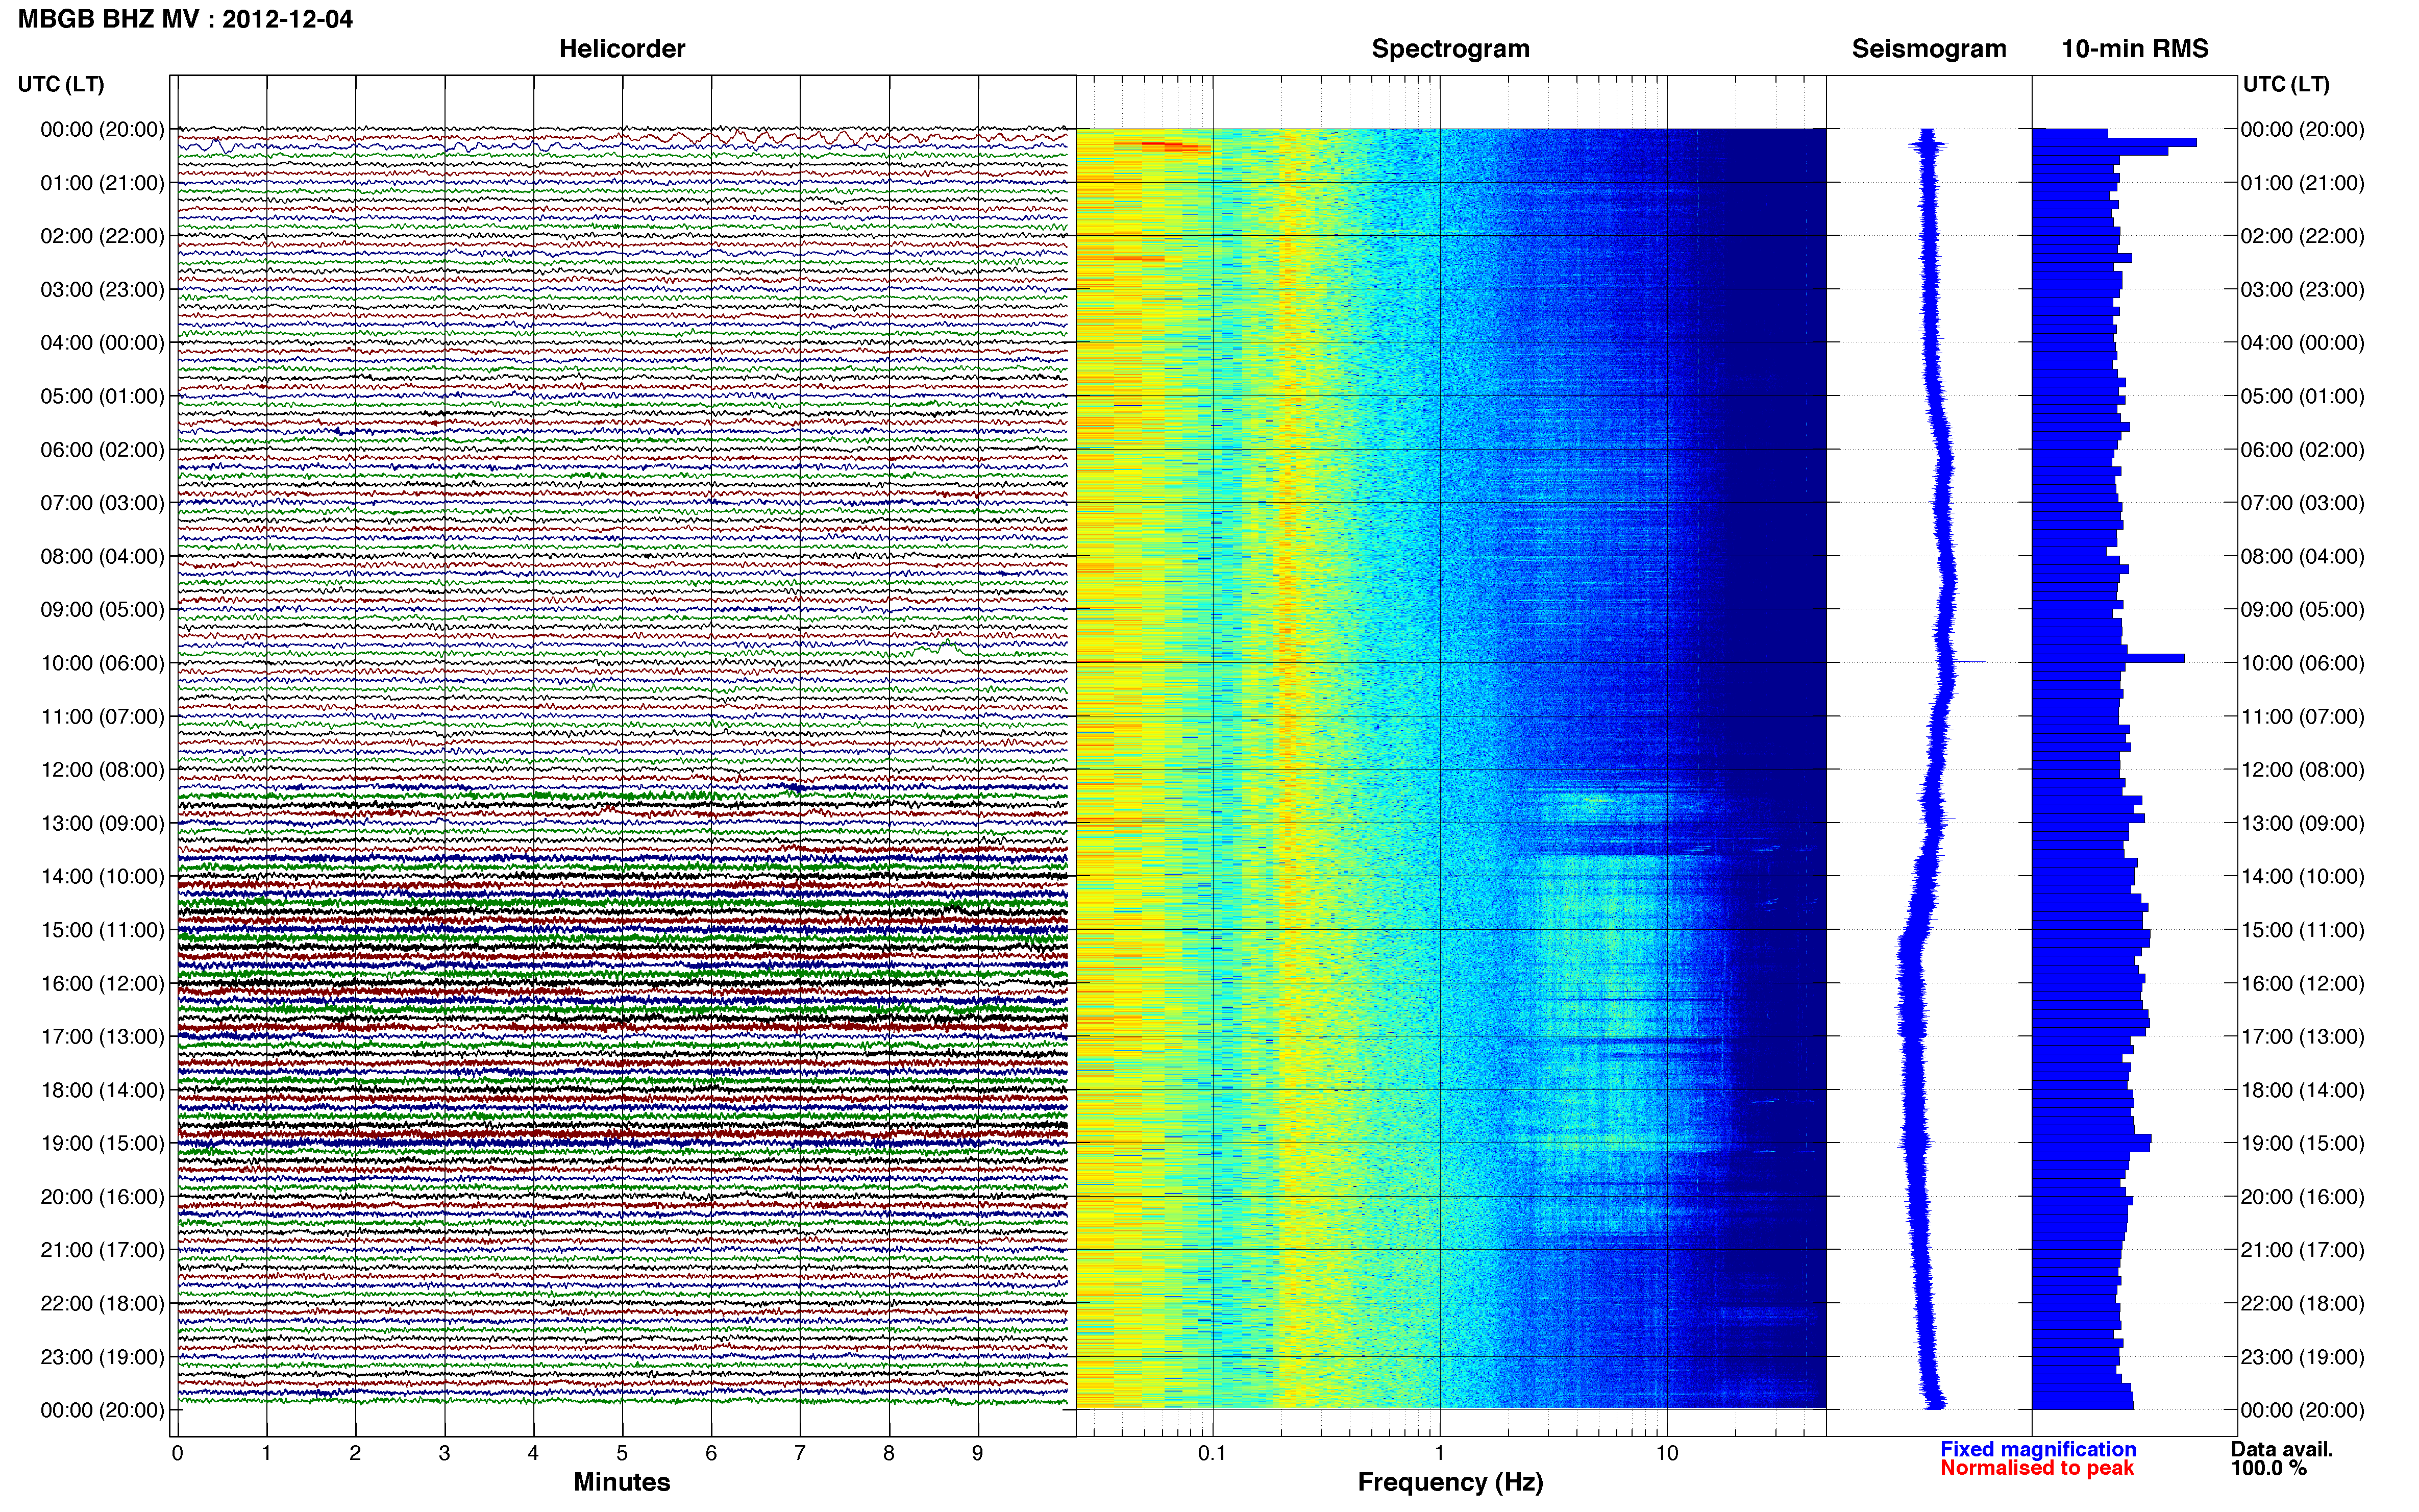The height and width of the screenshot is (1512, 2419).
Task: Click the left '17:00 (13:00)' time label
Action: pos(102,1036)
